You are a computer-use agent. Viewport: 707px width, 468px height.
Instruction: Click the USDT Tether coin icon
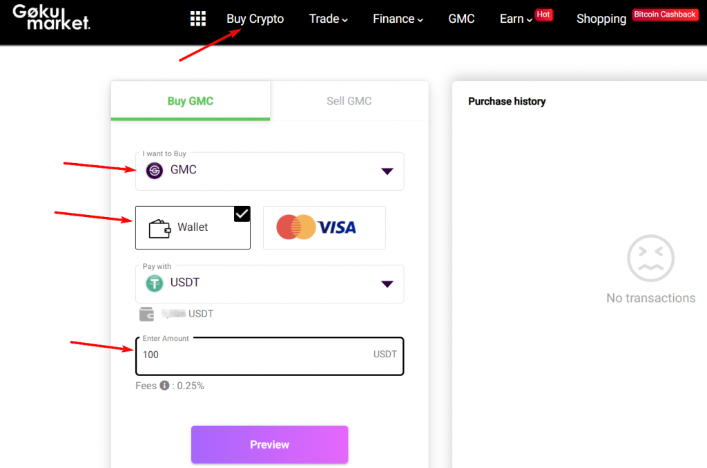click(154, 283)
